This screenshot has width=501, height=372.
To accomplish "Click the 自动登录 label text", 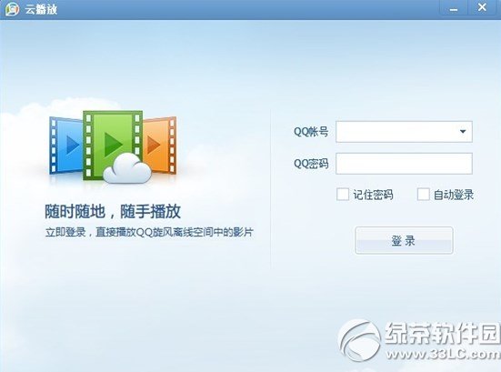I will [454, 195].
